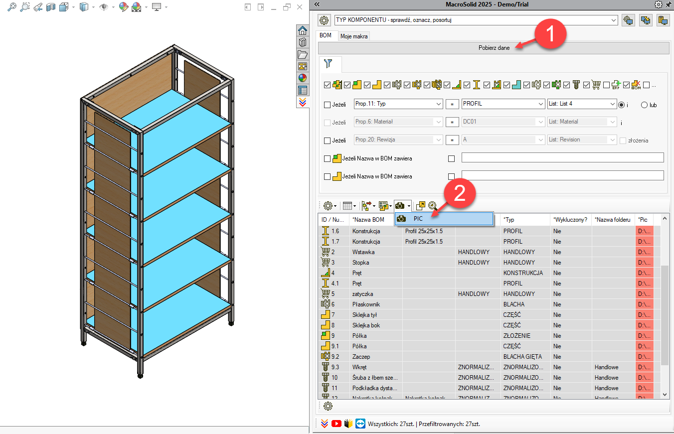
Task: Choose PIC from the camera dropdown menu
Action: (x=444, y=219)
